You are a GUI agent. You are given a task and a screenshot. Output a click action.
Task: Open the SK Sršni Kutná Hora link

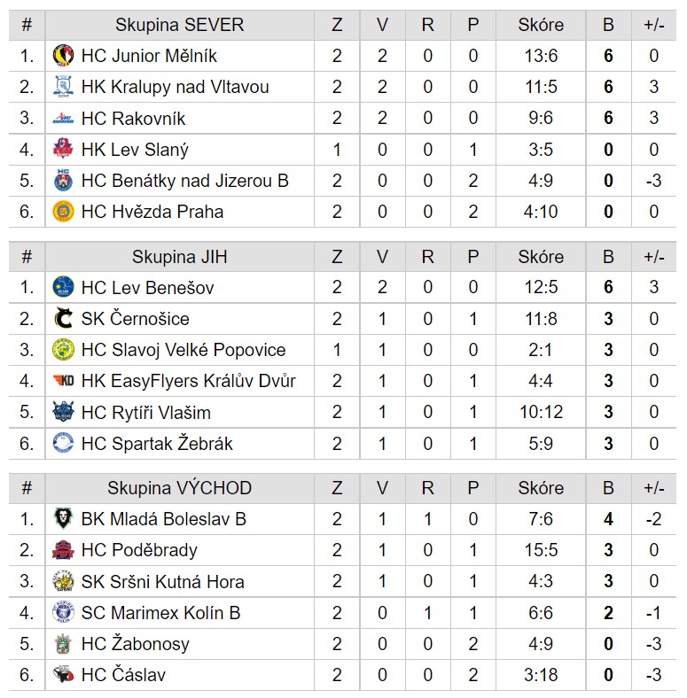pos(162,581)
